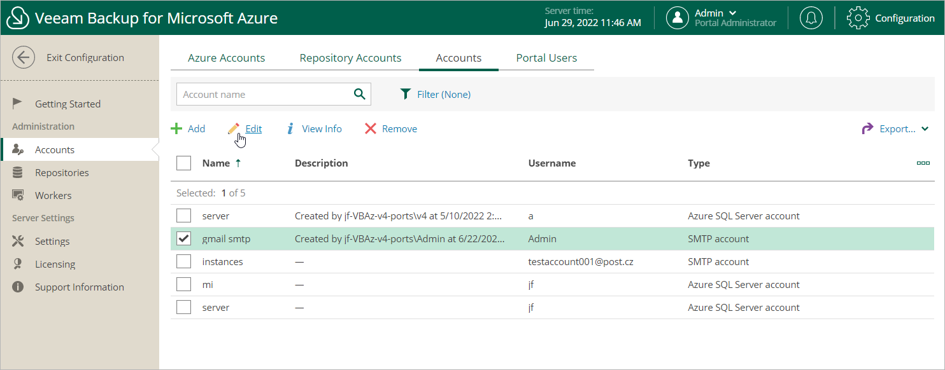Click the column chooser dots icon

pyautogui.click(x=923, y=163)
